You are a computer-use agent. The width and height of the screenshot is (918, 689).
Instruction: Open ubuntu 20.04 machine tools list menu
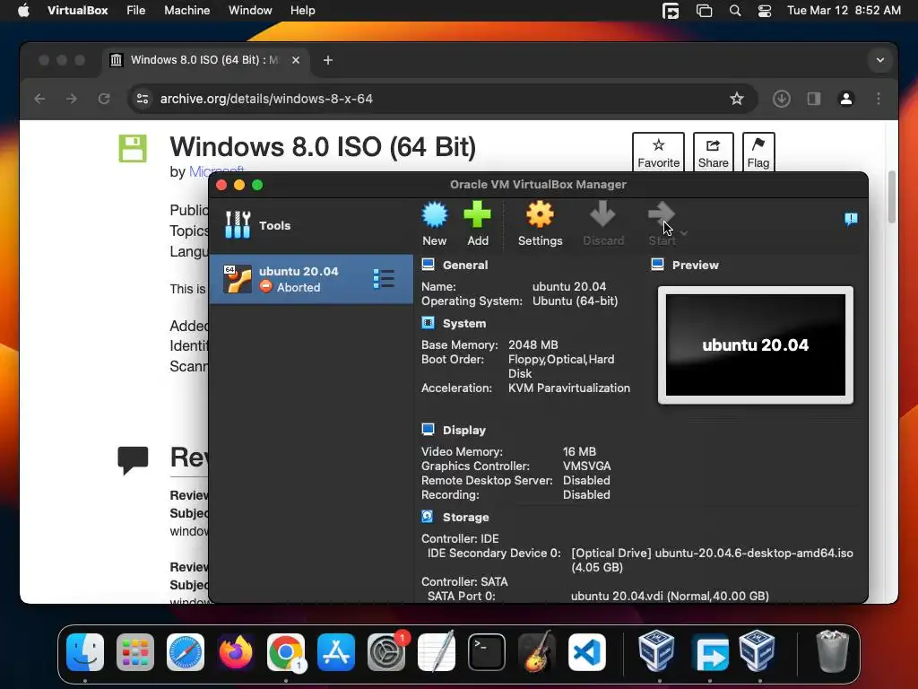pyautogui.click(x=384, y=279)
